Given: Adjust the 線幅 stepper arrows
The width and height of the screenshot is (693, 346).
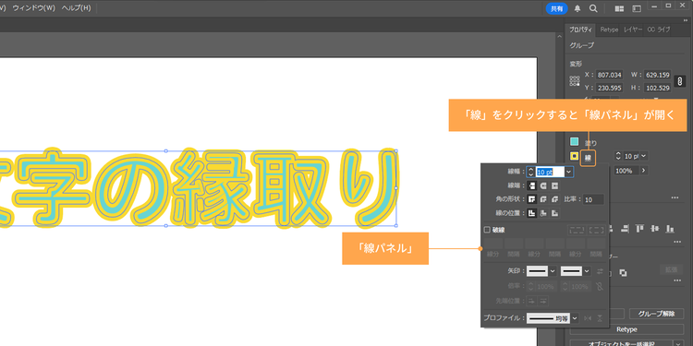Looking at the screenshot, I should click(530, 172).
